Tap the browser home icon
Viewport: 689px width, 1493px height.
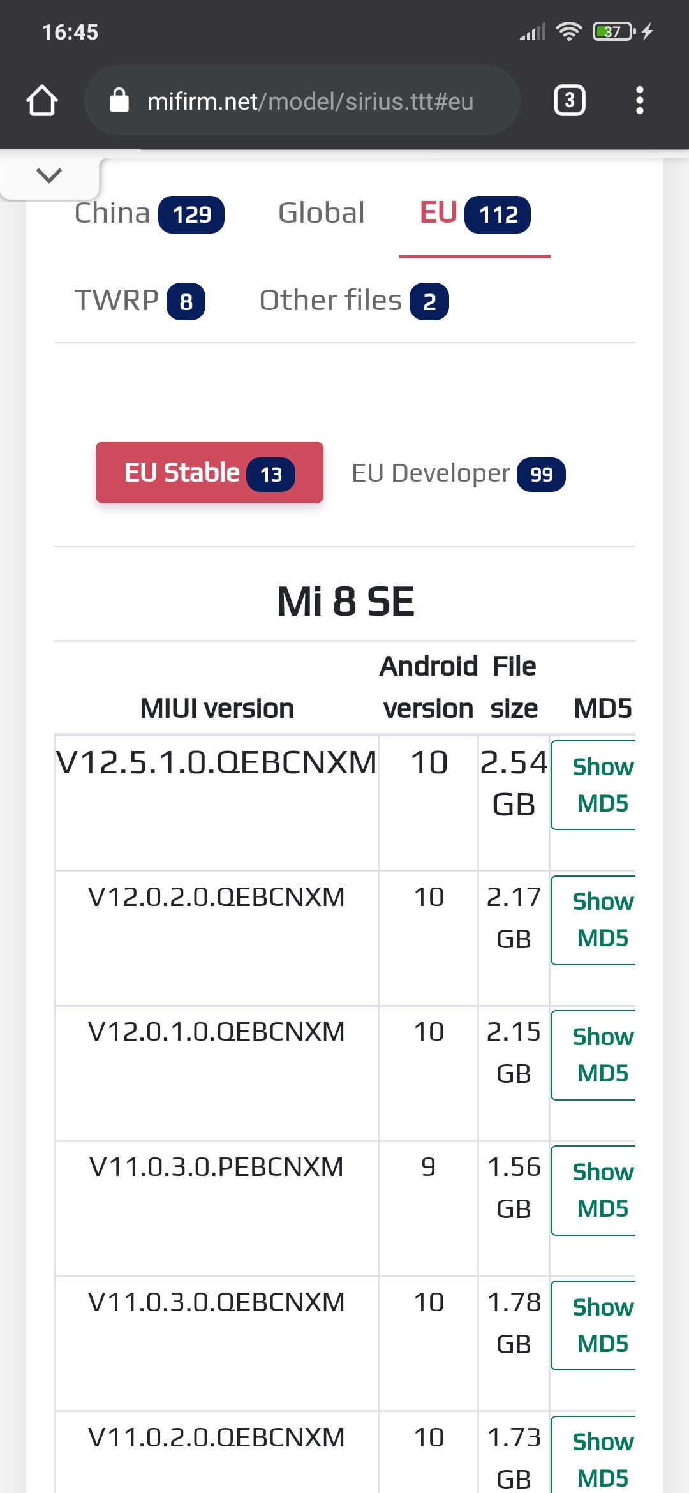click(42, 101)
